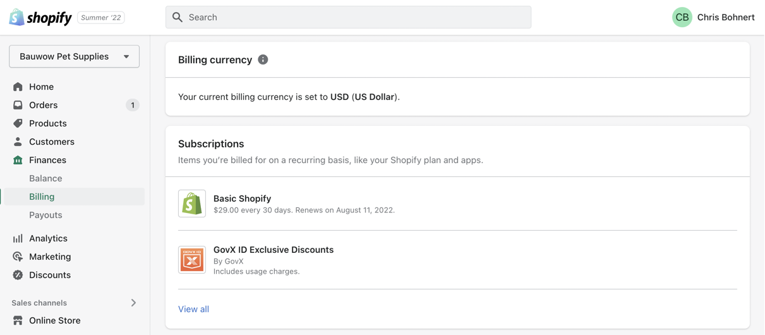
Task: Click the By GovX text
Action: pos(228,261)
